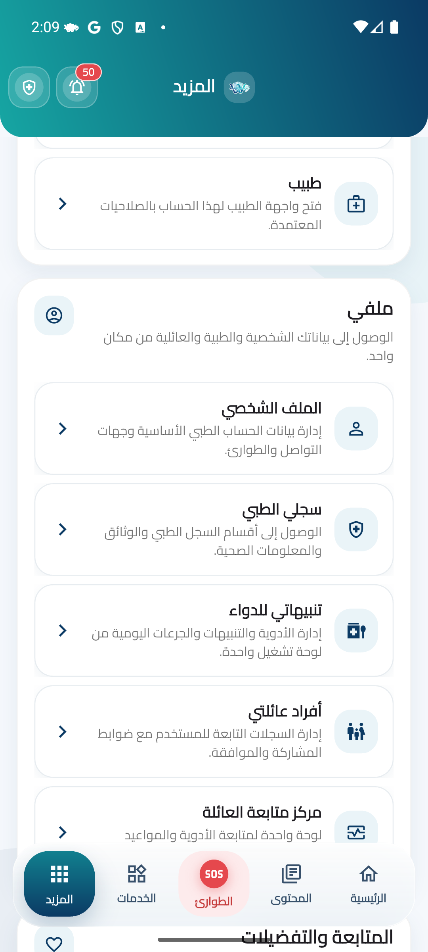The width and height of the screenshot is (428, 952).
Task: Tap the app logo beside المزيد title
Action: point(239,87)
